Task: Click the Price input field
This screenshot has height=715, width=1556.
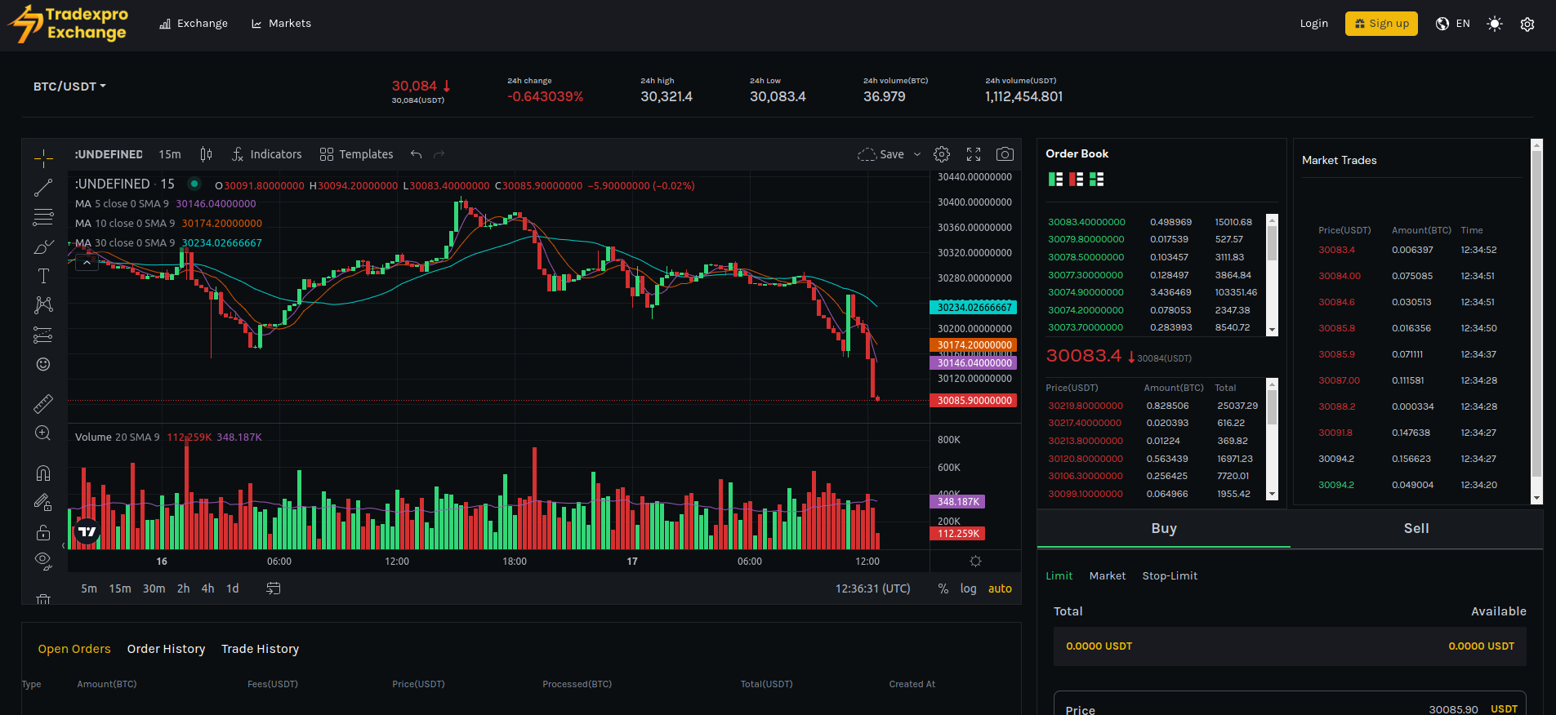Action: click(1242, 708)
